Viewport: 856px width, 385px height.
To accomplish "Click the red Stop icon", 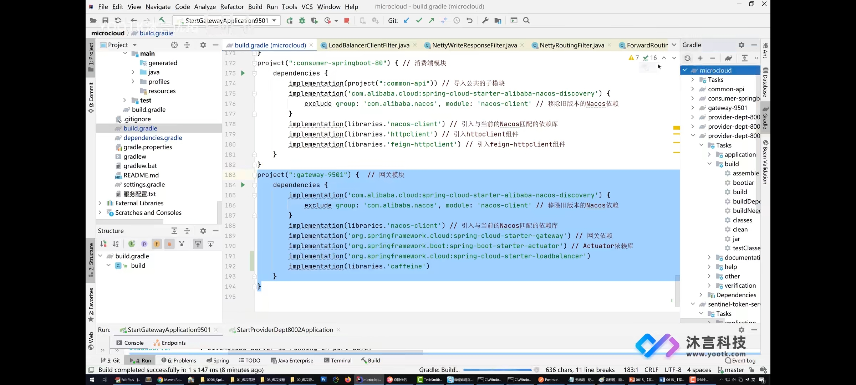I will (x=347, y=21).
